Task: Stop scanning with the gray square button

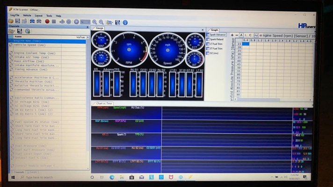Action: (54, 22)
